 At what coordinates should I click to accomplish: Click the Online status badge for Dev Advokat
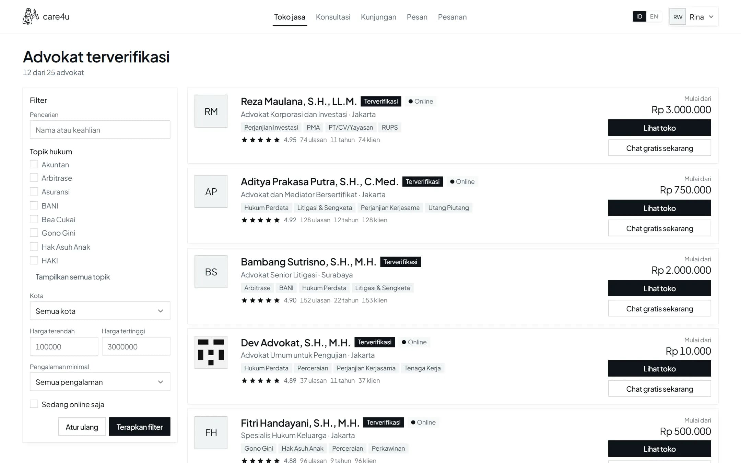click(414, 342)
